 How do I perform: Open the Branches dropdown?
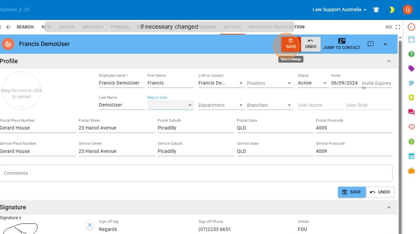point(270,105)
